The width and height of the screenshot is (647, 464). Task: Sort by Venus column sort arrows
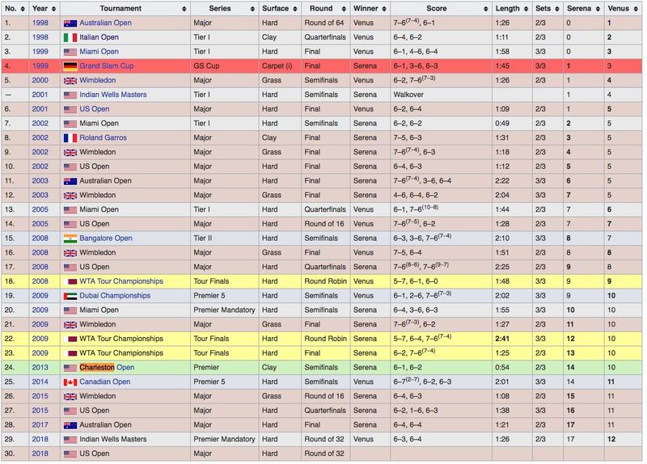coord(636,9)
